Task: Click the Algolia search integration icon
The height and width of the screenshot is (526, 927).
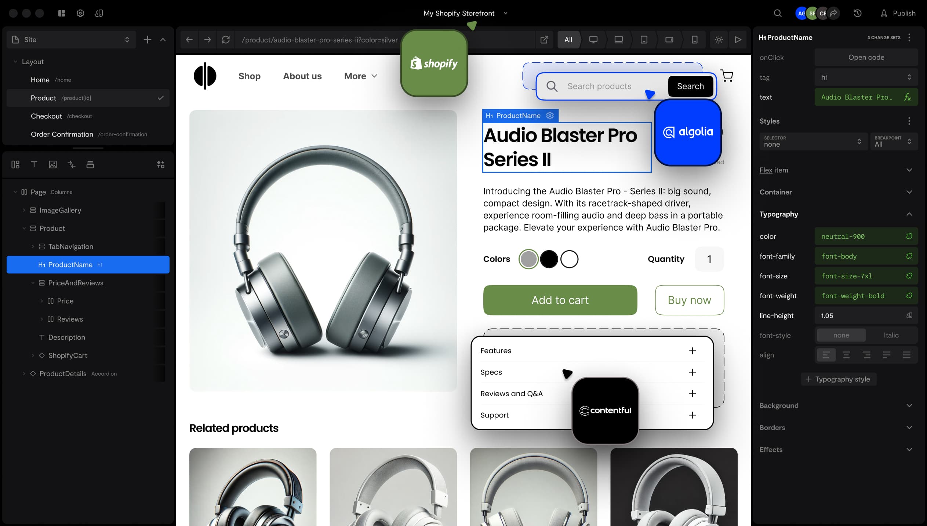Action: coord(688,132)
